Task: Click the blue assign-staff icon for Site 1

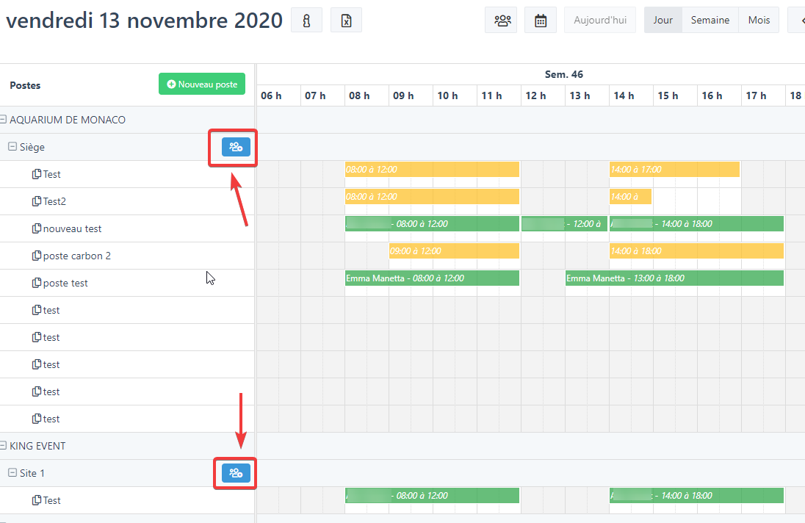Action: tap(236, 473)
